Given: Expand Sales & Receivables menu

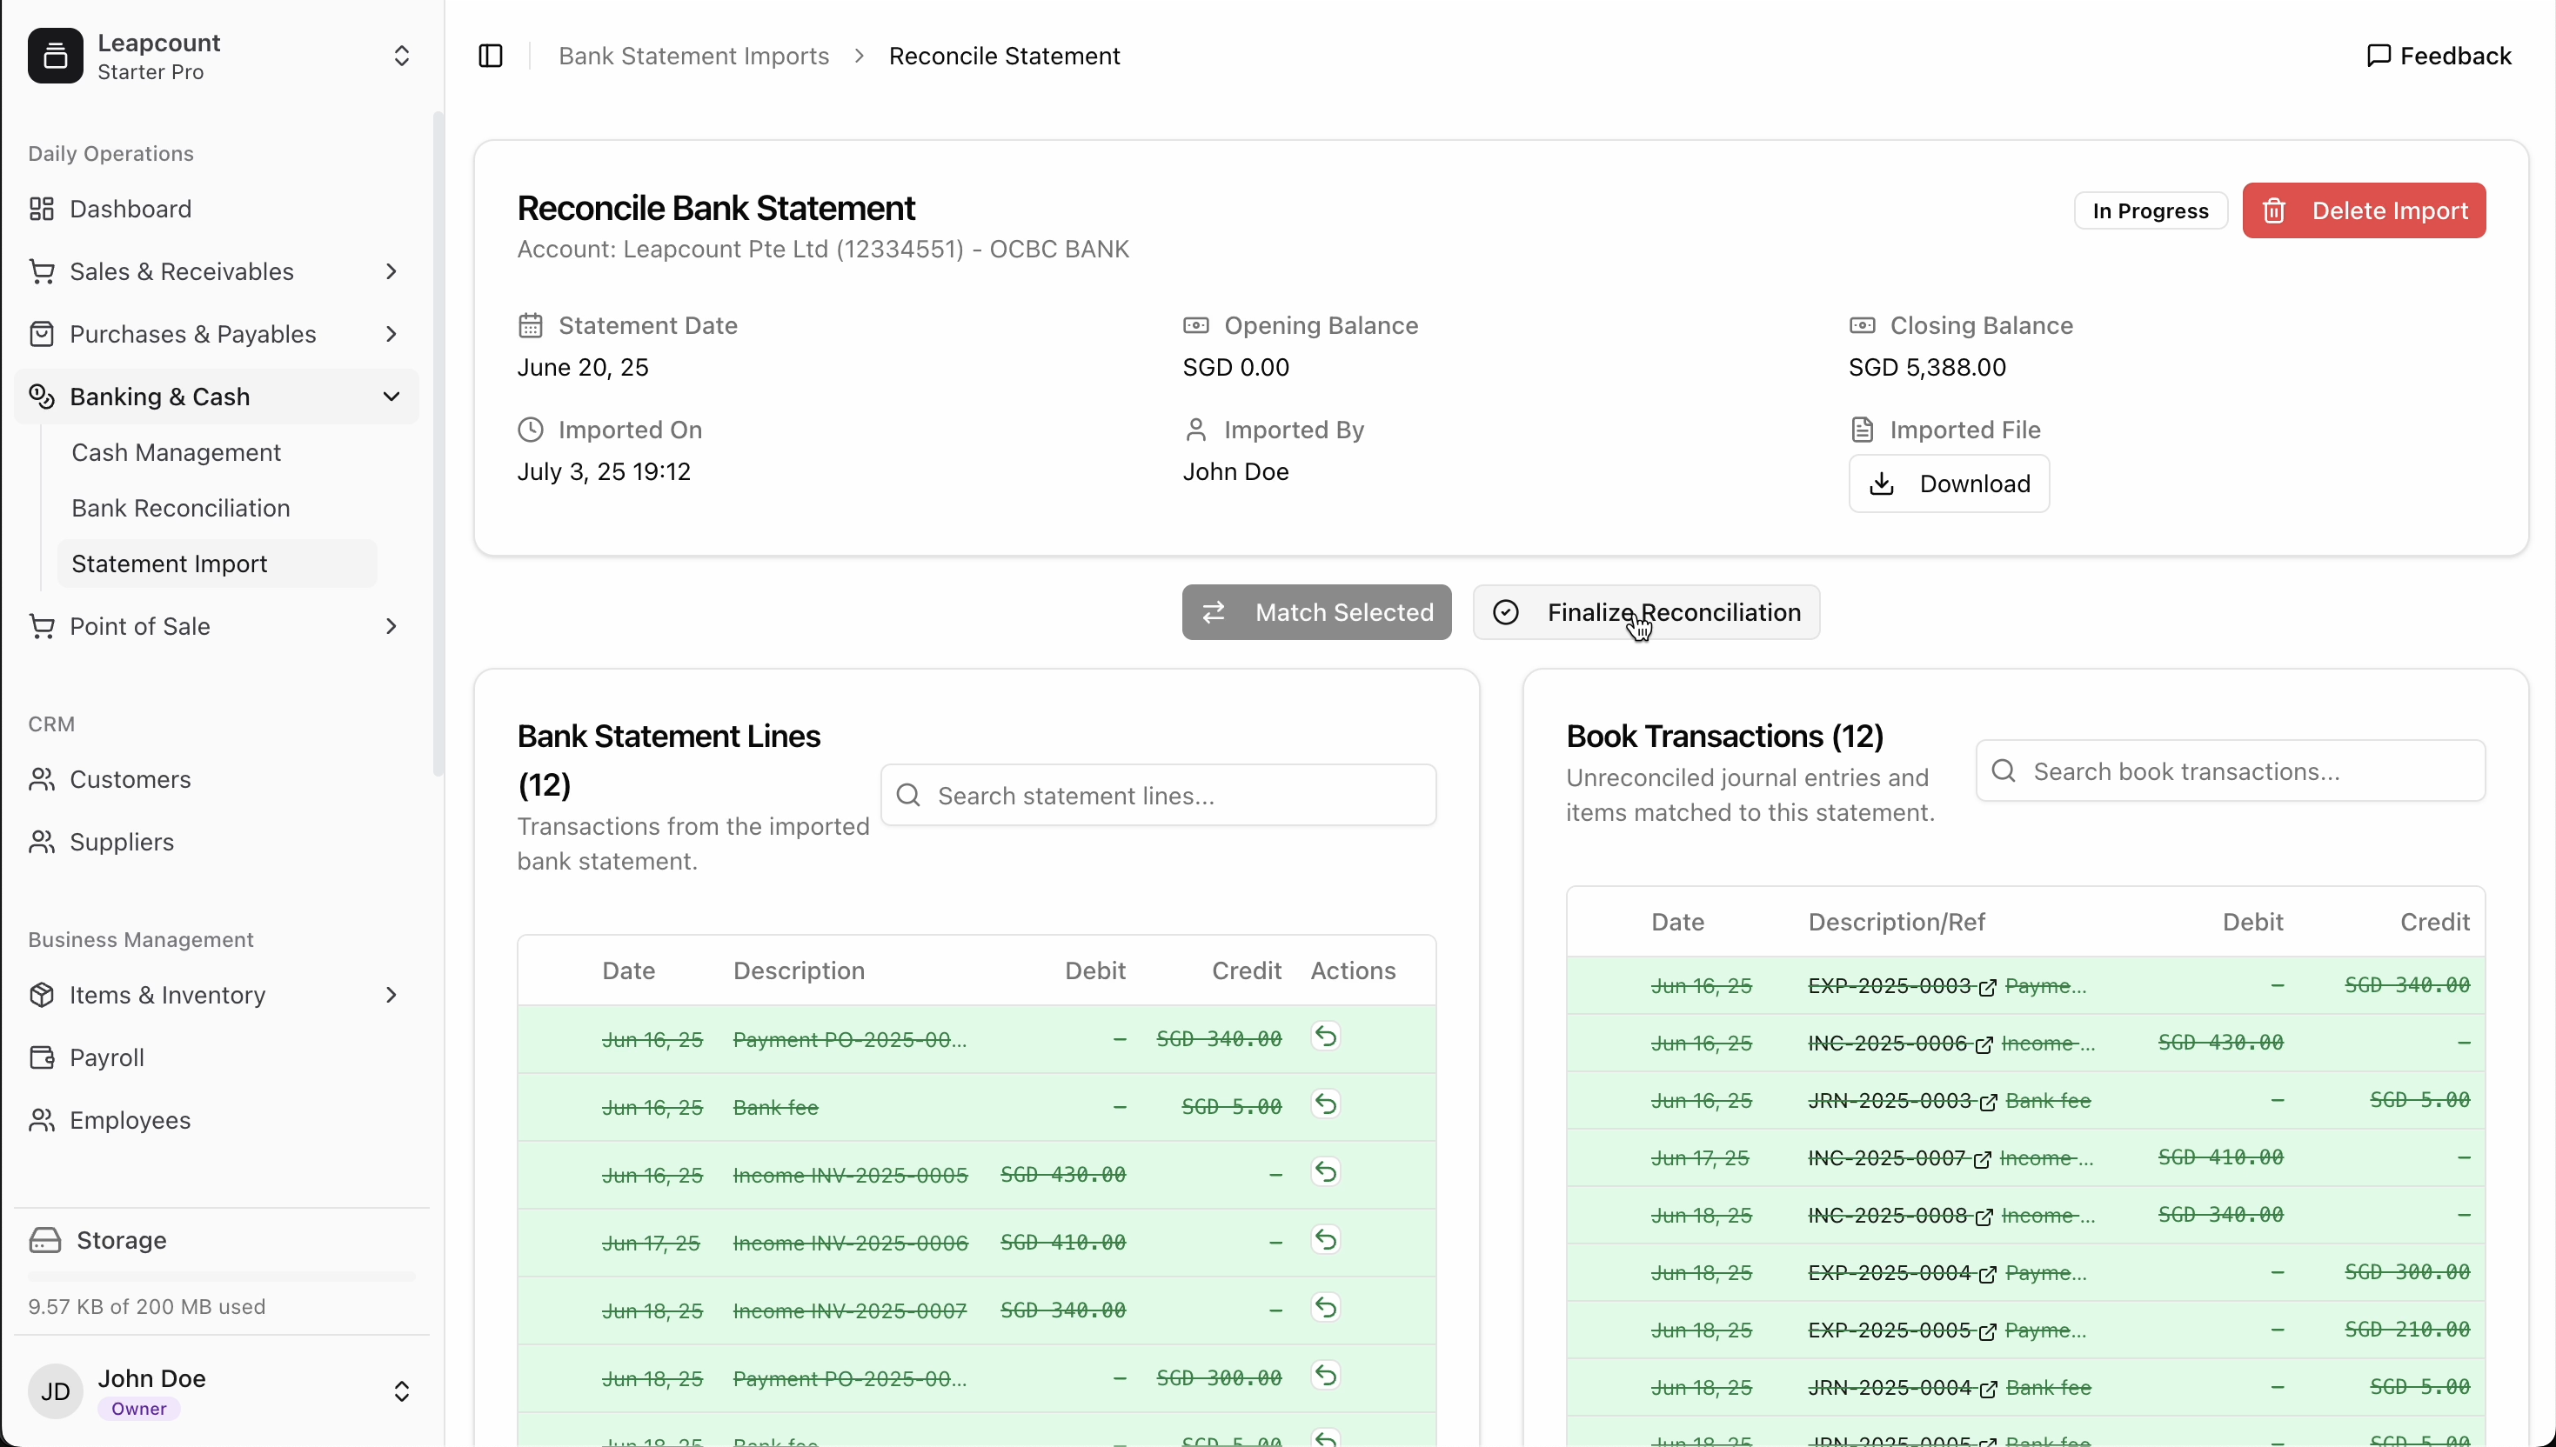Looking at the screenshot, I should pyautogui.click(x=217, y=271).
